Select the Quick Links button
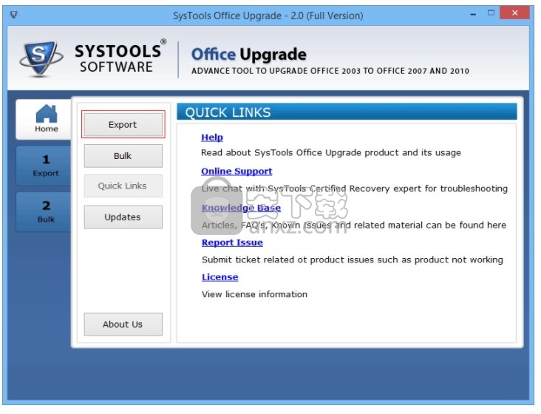This screenshot has width=541, height=414. 123,186
